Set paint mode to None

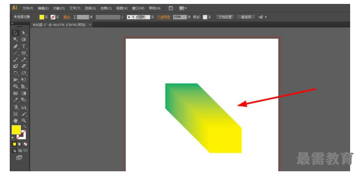pos(26,144)
